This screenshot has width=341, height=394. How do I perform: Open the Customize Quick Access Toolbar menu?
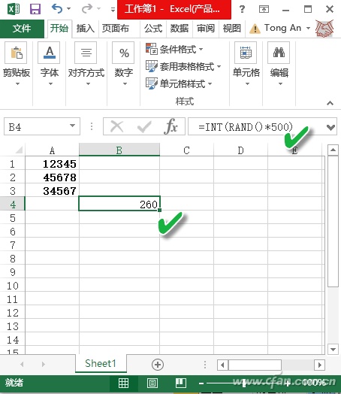[113, 10]
